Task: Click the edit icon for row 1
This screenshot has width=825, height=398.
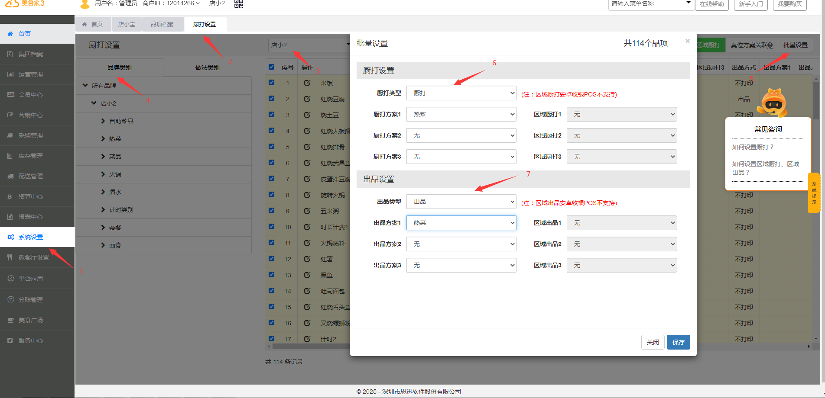Action: (307, 83)
